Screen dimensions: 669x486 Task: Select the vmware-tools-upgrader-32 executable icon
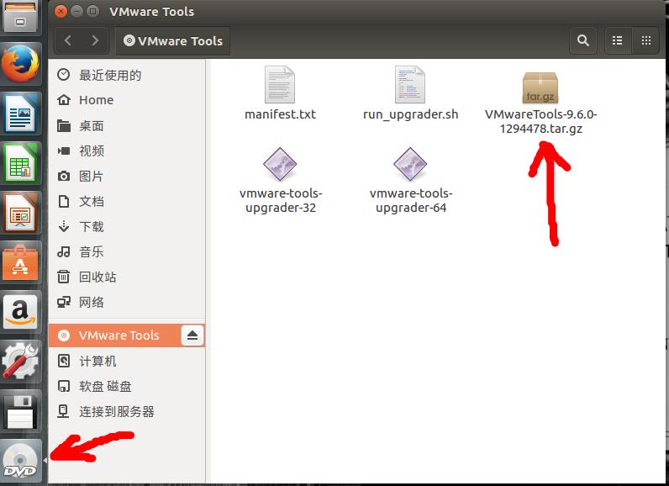[280, 164]
